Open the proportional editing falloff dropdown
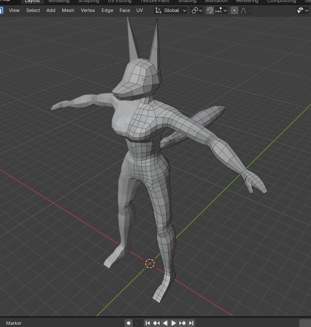 point(246,10)
